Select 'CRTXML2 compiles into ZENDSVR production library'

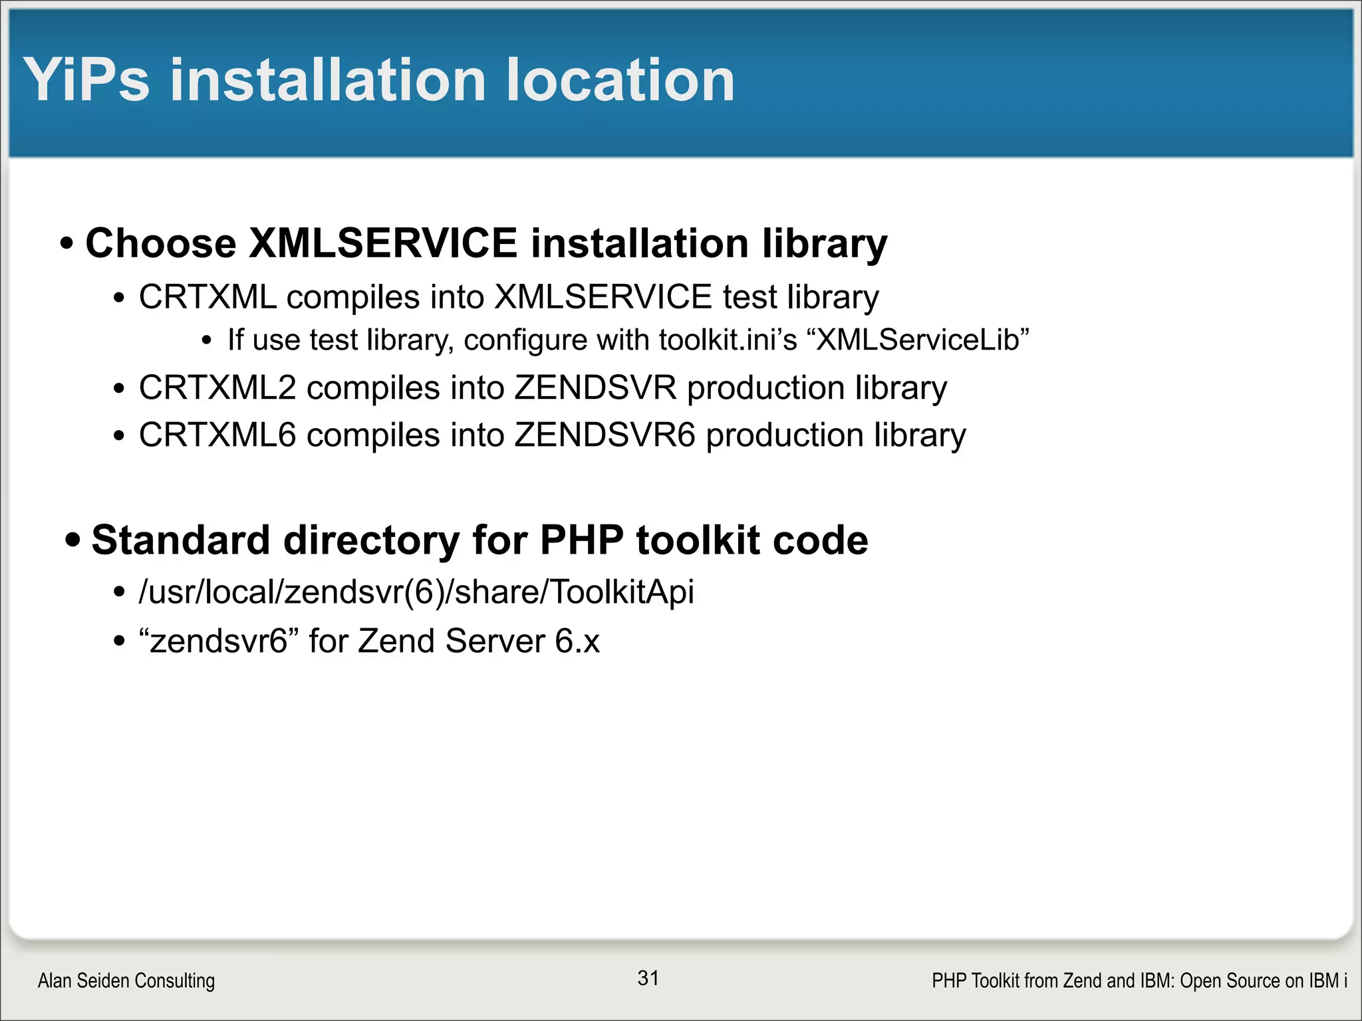tap(543, 388)
